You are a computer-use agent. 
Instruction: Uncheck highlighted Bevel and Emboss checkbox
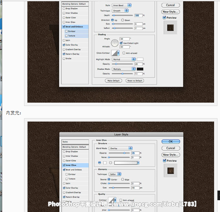point(64,26)
